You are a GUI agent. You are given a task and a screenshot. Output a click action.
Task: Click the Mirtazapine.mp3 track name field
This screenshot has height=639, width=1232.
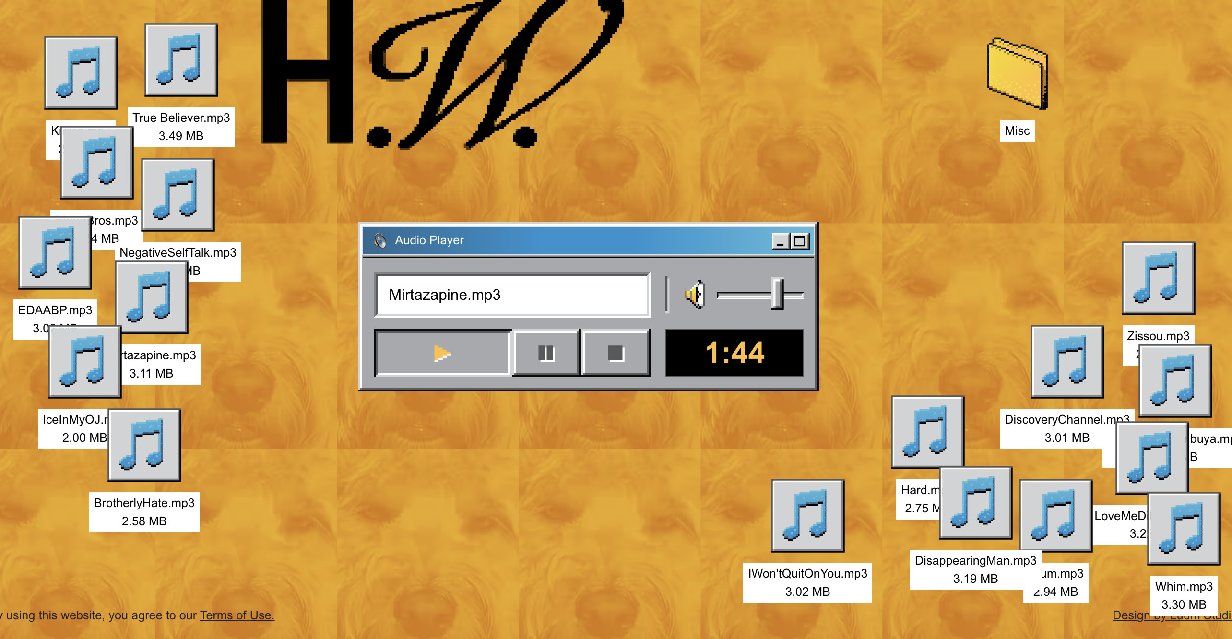click(512, 295)
